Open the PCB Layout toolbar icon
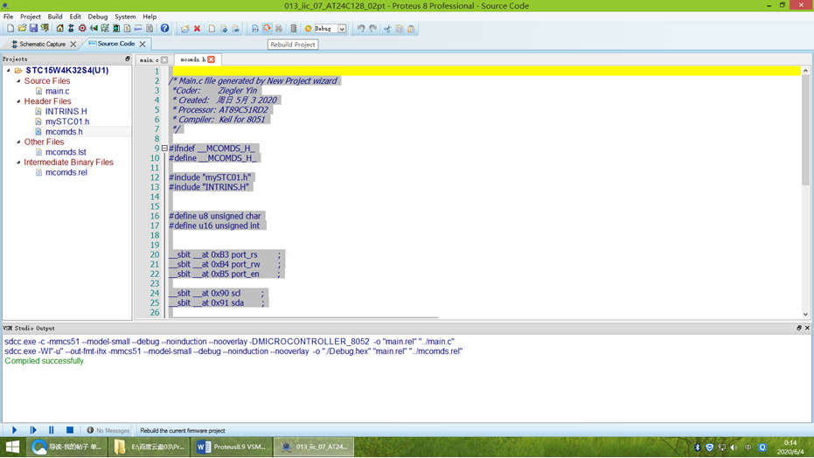Screen dimensions: 814x458 [82, 29]
